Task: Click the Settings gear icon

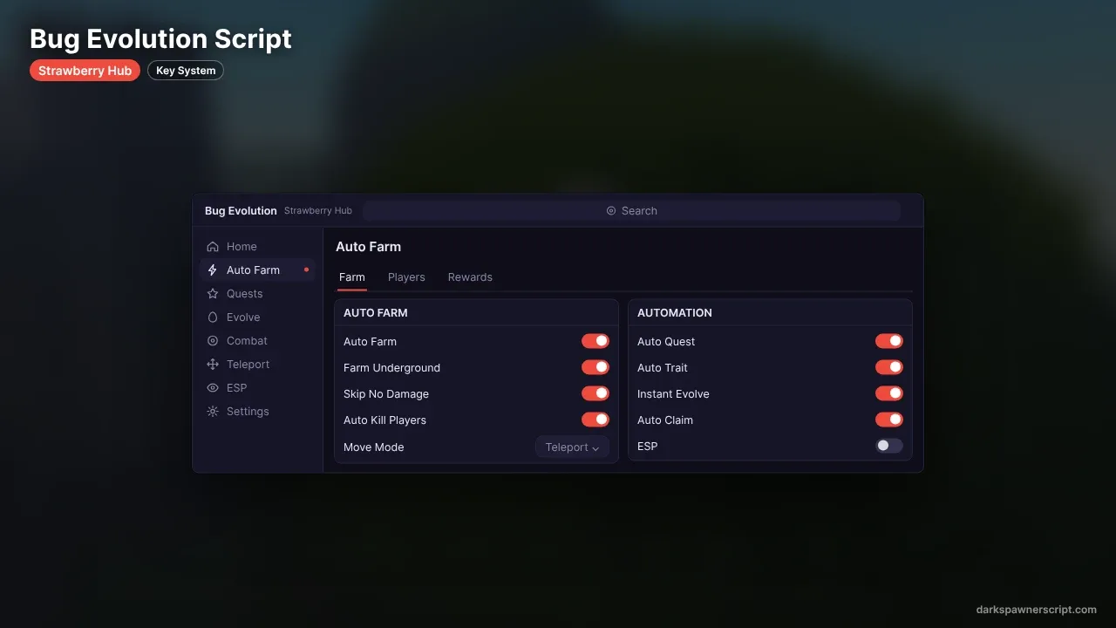Action: tap(213, 412)
